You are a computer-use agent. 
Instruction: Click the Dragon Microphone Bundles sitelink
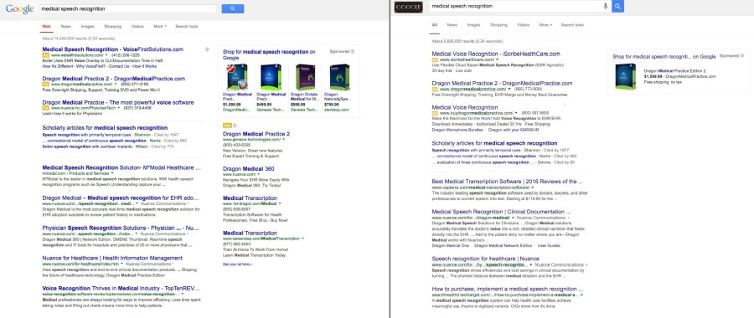coord(457,130)
